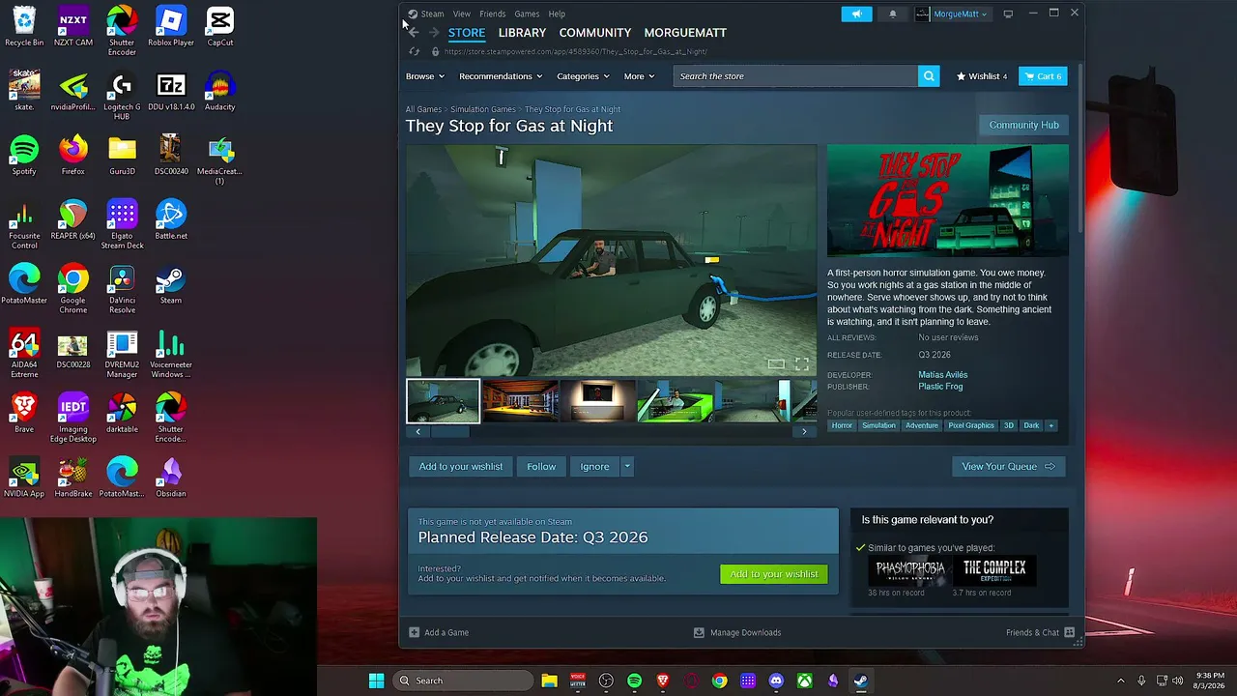Go forward with the Steam forward arrow
Viewport: 1237px width, 696px height.
click(434, 33)
